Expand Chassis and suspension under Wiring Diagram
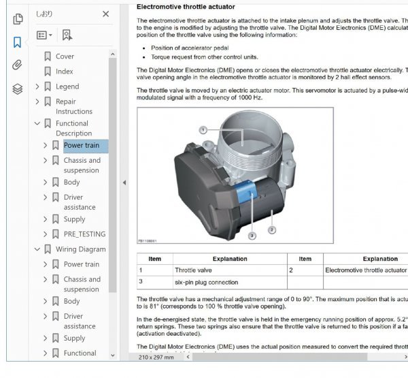The image size is (408, 378). tap(46, 279)
